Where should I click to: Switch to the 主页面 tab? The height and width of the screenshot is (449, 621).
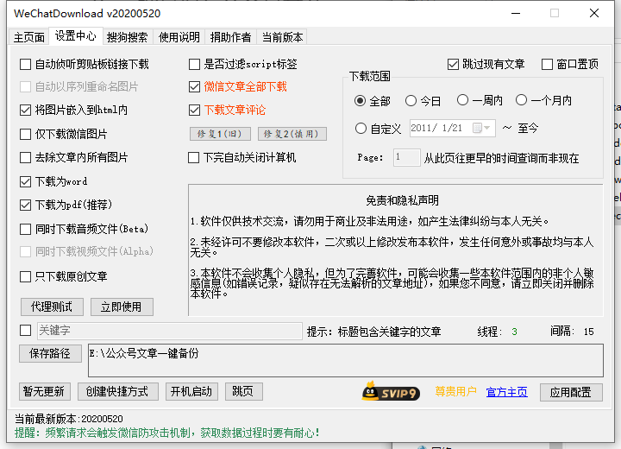coord(29,37)
